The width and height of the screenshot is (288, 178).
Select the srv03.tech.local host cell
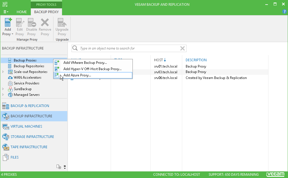point(166,72)
